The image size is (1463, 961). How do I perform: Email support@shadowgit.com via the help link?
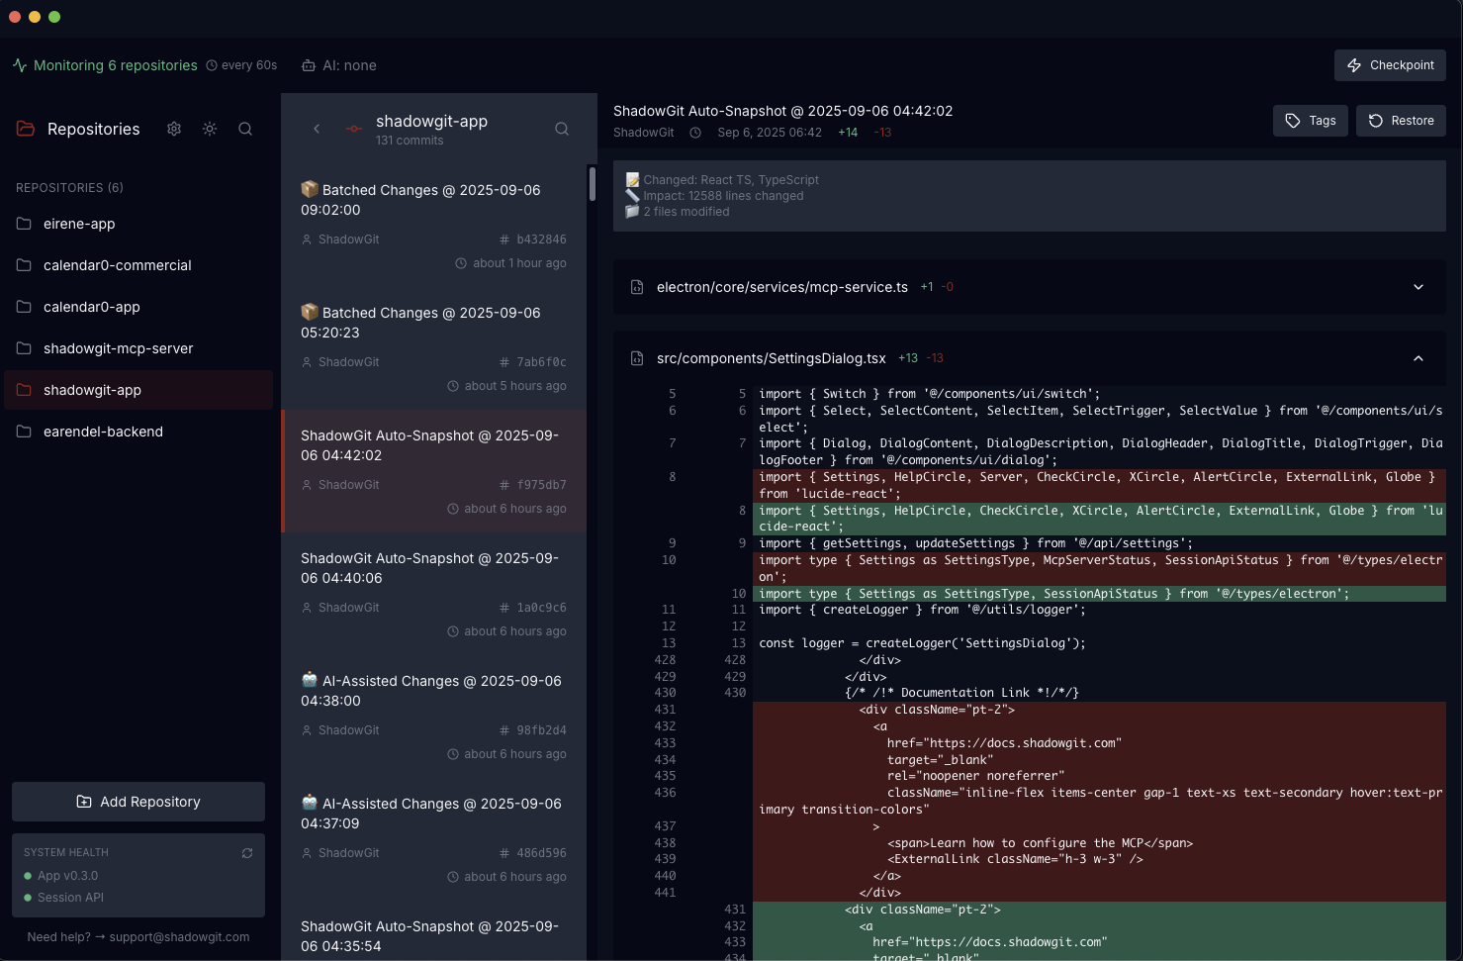click(x=180, y=936)
